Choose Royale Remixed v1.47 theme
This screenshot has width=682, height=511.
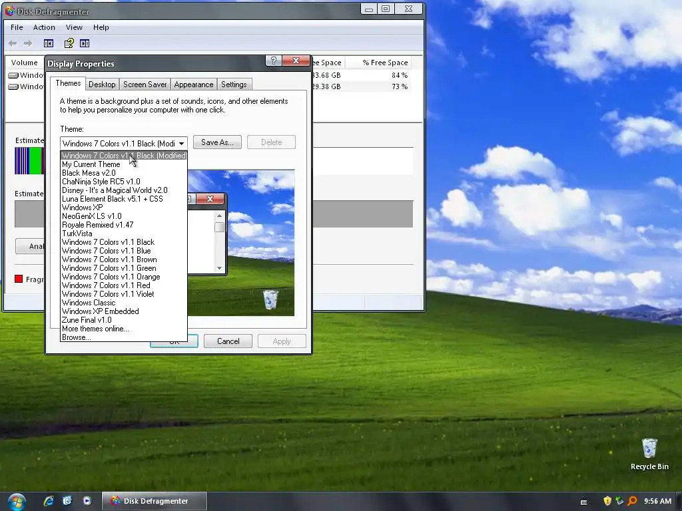coord(123,225)
